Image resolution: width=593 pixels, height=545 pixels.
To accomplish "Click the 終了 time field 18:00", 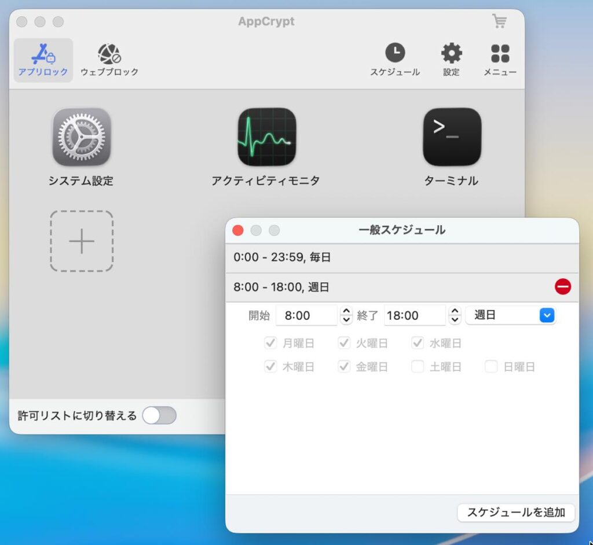I will point(415,315).
